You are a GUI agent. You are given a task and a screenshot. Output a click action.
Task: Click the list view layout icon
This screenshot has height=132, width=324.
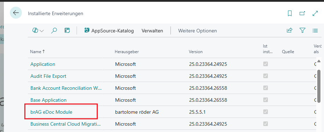[x=315, y=31]
